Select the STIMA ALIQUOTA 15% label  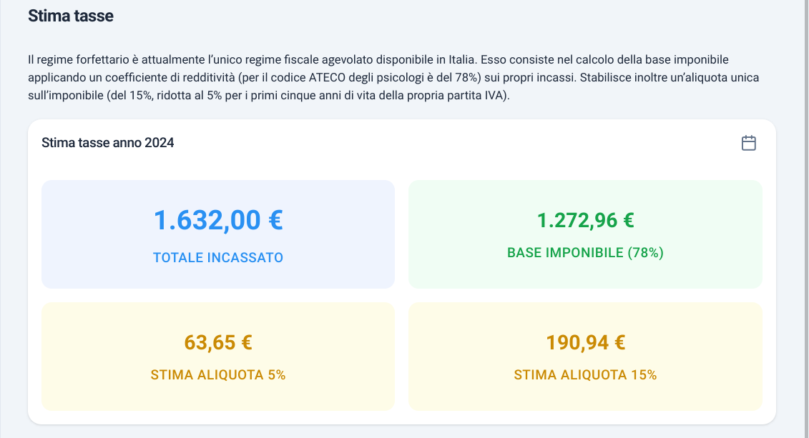pyautogui.click(x=586, y=374)
